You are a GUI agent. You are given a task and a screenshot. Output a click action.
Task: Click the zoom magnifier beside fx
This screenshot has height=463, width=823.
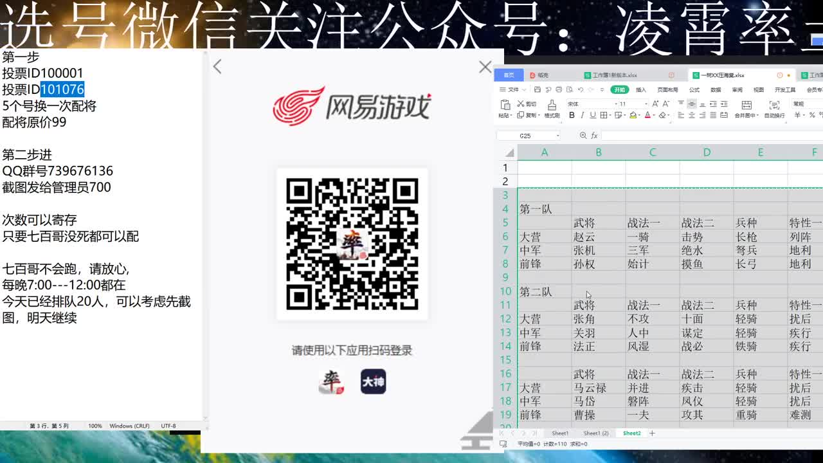pyautogui.click(x=583, y=136)
